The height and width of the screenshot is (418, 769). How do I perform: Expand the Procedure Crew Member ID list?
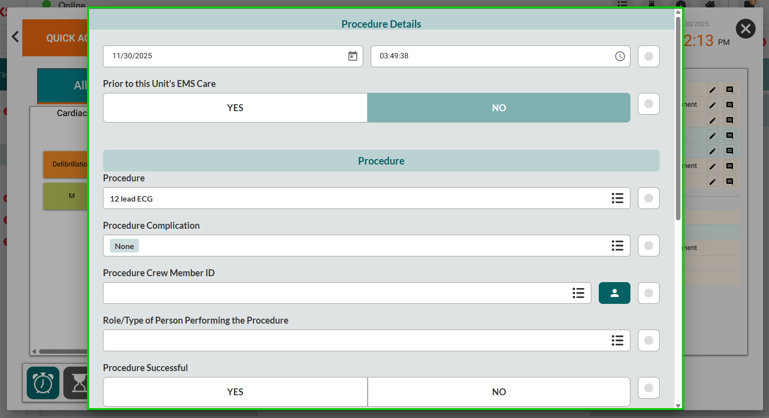pos(578,293)
